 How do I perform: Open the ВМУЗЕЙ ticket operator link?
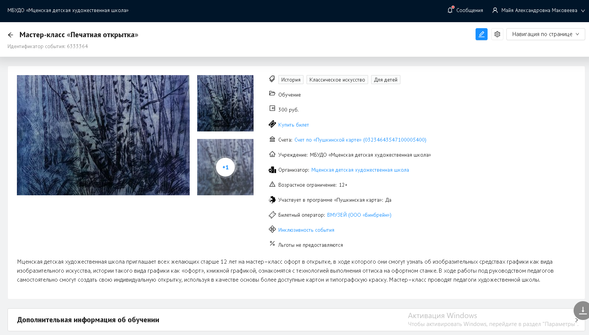coord(359,215)
